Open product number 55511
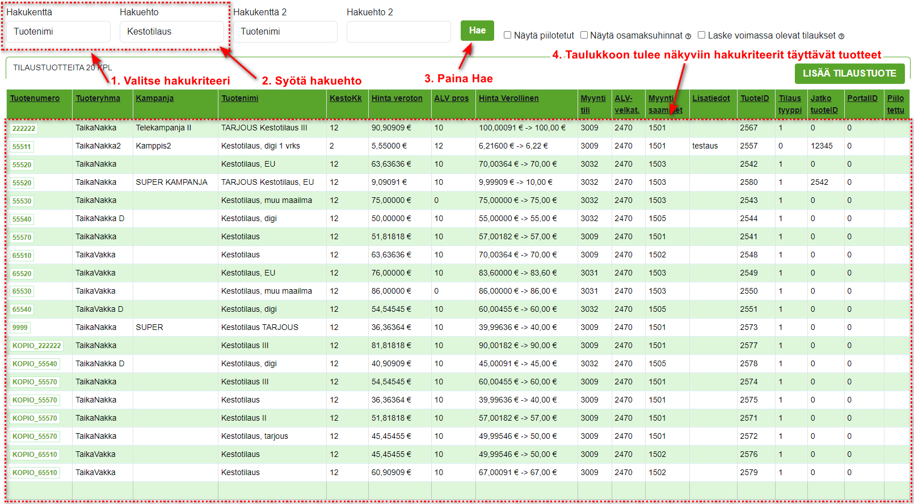 [x=22, y=147]
